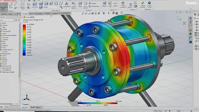The height and width of the screenshot is (112, 199).
Task: Click the blue person-shaped figure icon in the ribbon
Action: (x=67, y=4)
